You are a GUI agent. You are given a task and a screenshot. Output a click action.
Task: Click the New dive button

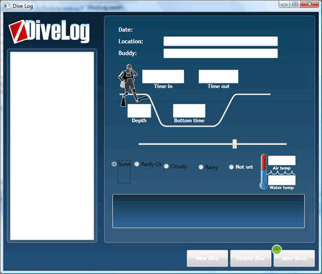(x=207, y=259)
